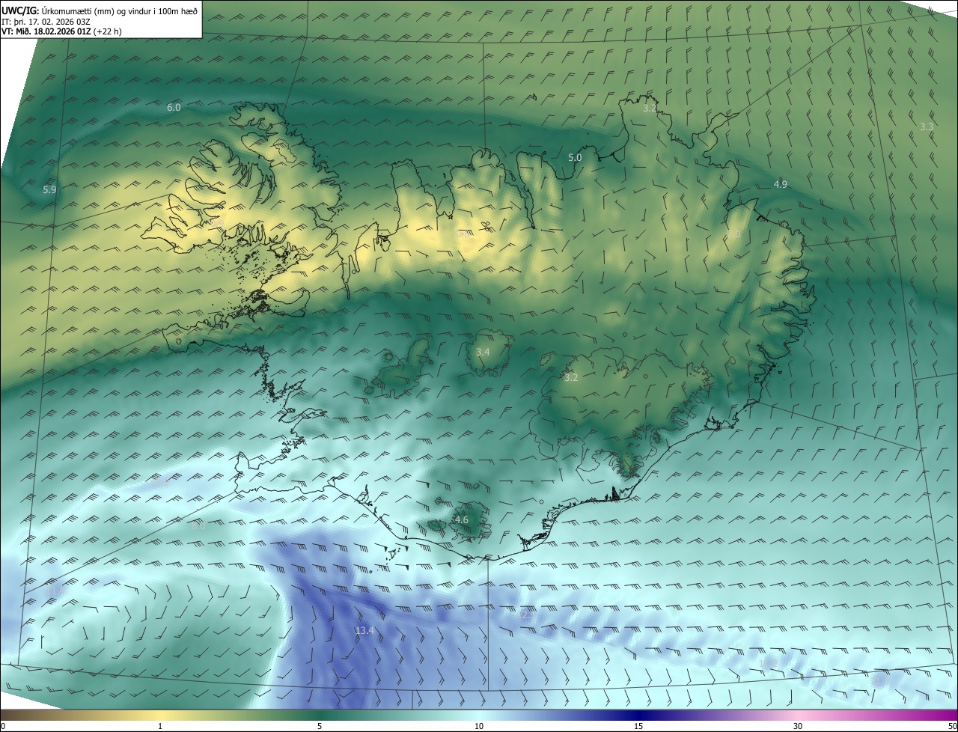The image size is (958, 732).
Task: Select the 5.0 value label on the map
Action: point(575,158)
